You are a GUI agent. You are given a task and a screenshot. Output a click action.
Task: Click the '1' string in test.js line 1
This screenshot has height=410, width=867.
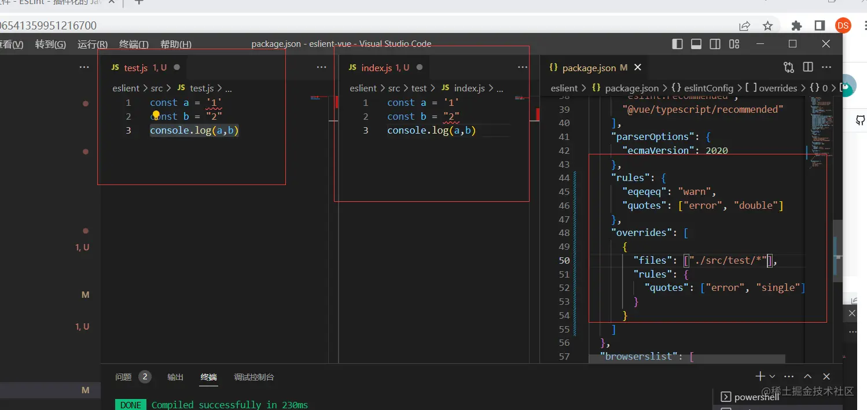coord(214,103)
